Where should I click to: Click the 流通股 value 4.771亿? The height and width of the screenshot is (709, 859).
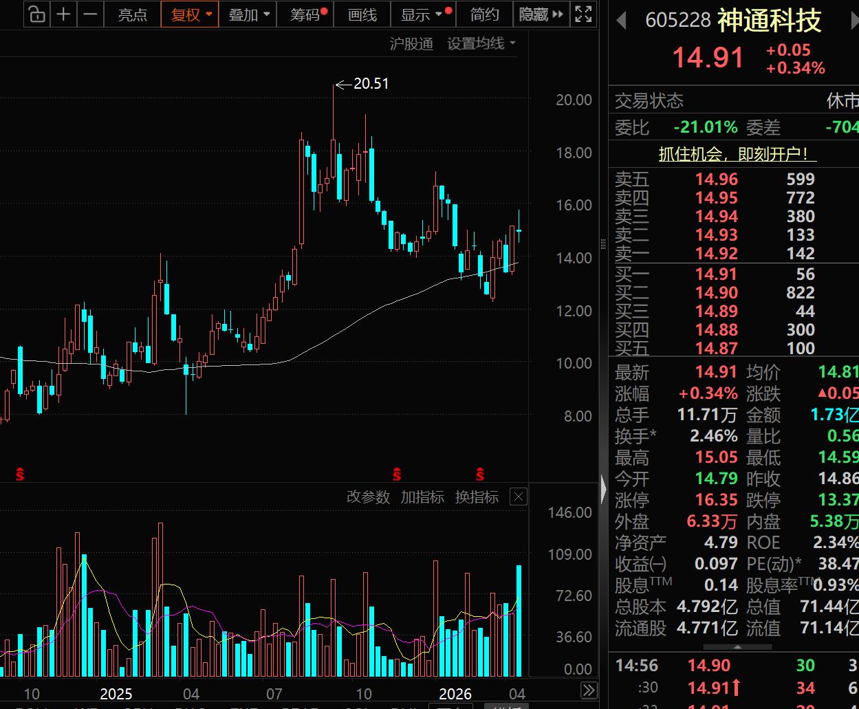(x=708, y=628)
